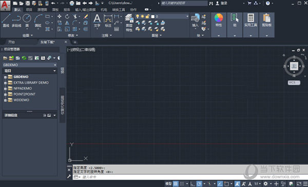The height and width of the screenshot is (187, 308).
Task: Toggle object snap square icon in status bar
Action: 226,183
